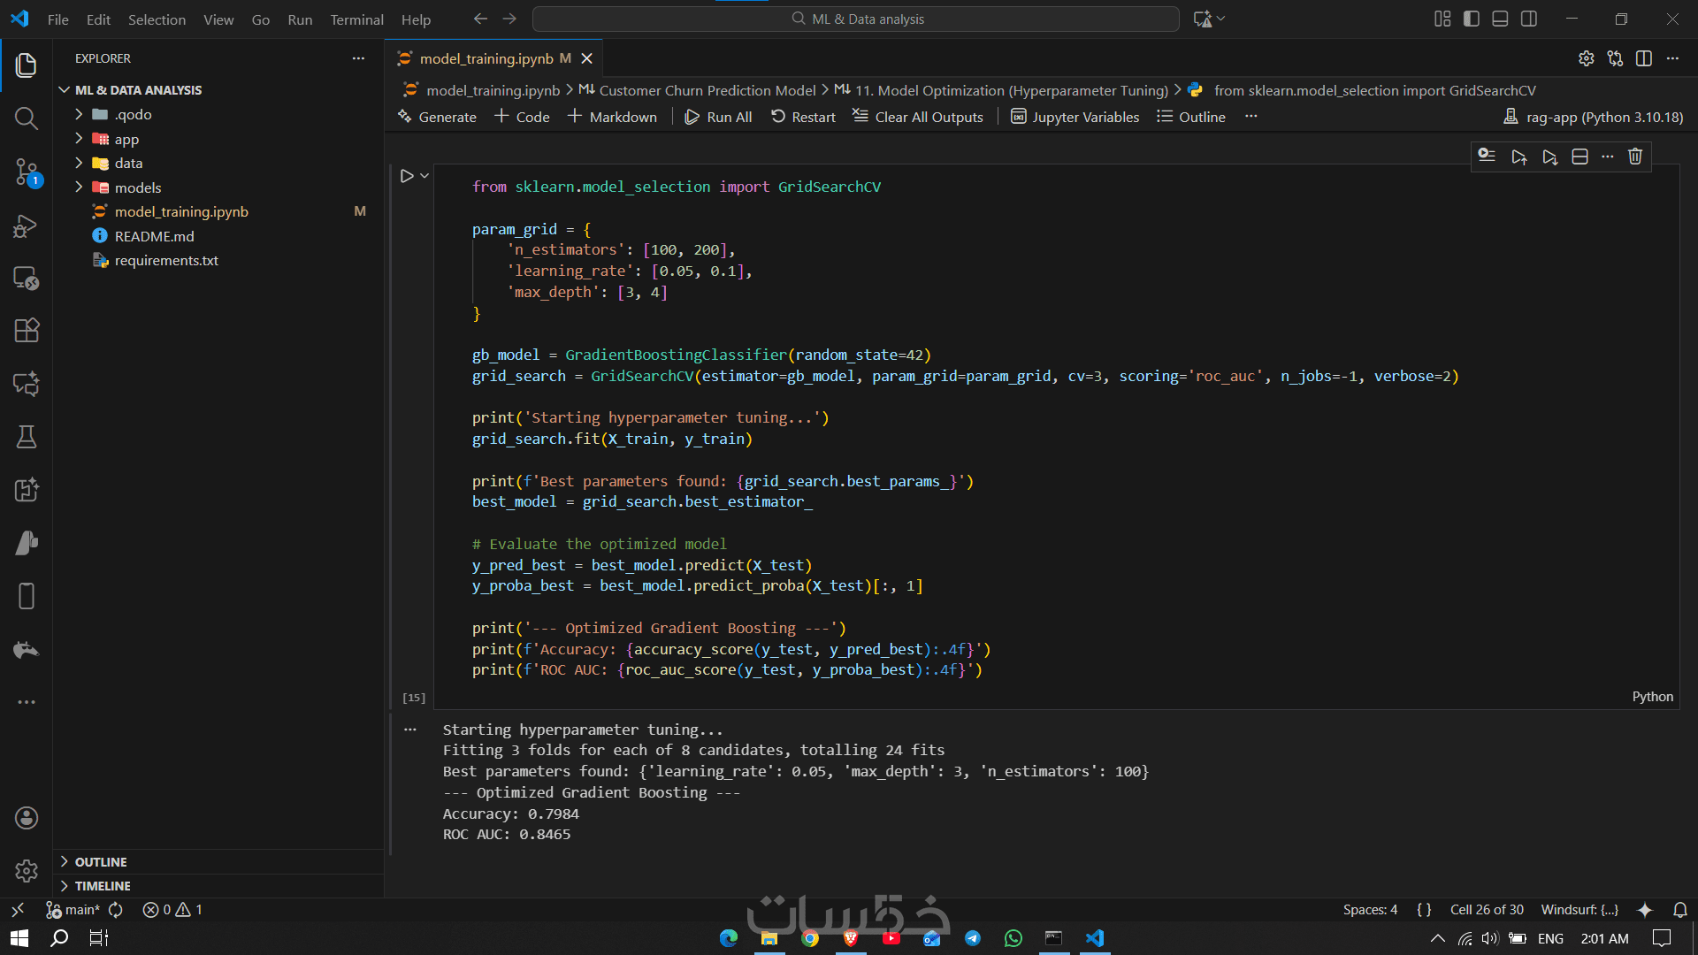Viewport: 1698px width, 955px height.
Task: Split the cell using toolbar icon
Action: [1579, 157]
